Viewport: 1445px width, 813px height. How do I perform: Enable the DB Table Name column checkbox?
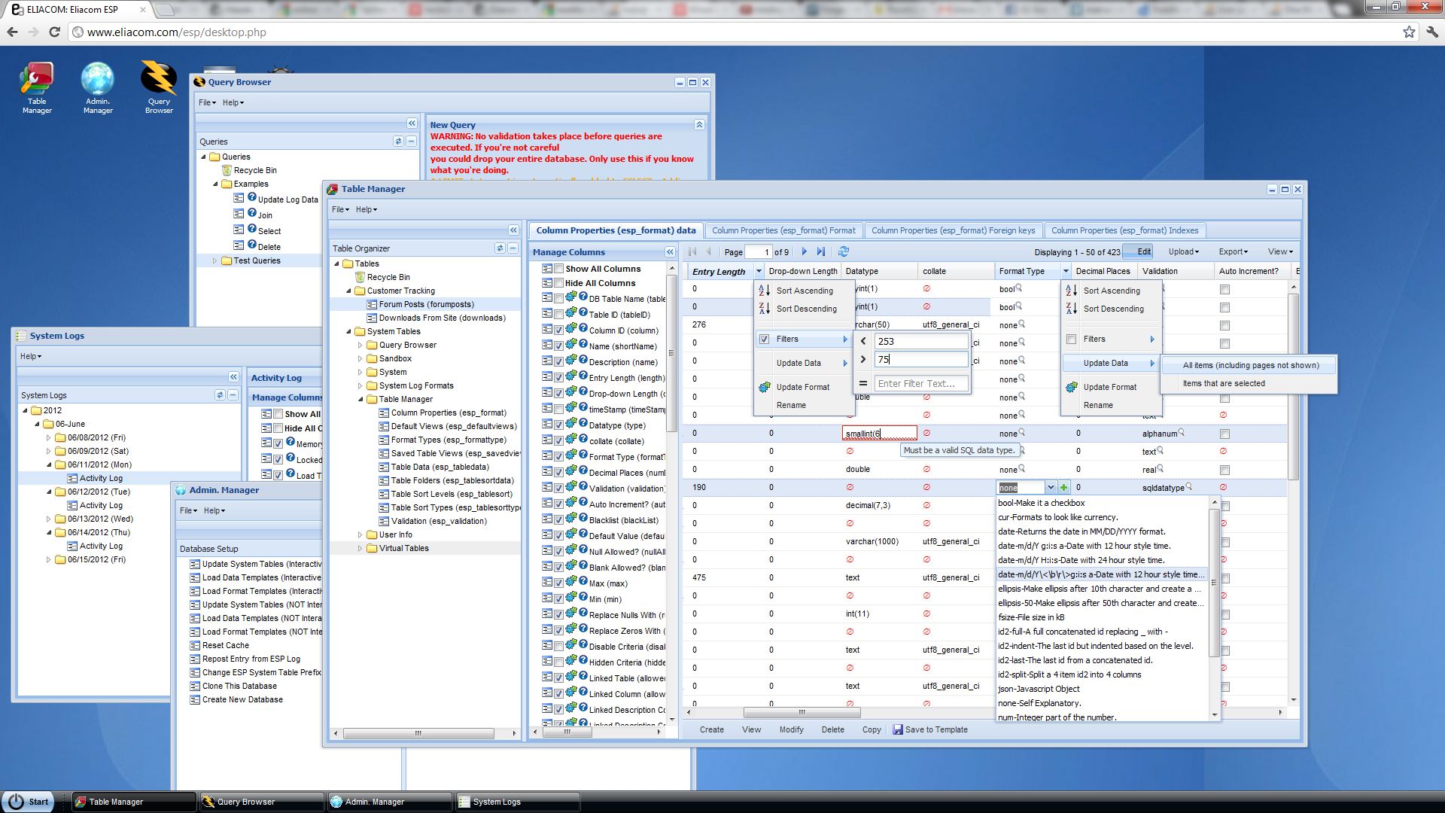click(x=558, y=299)
